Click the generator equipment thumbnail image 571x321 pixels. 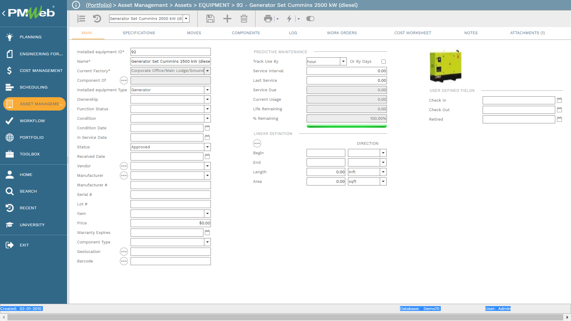(445, 66)
